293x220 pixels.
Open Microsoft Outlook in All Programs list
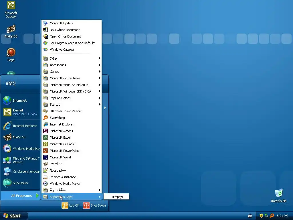(71, 144)
